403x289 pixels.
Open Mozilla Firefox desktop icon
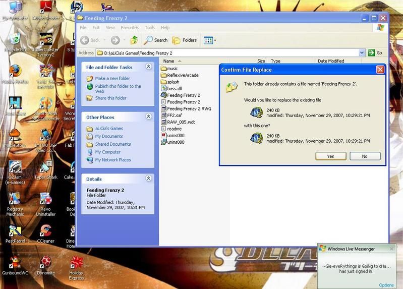15,71
